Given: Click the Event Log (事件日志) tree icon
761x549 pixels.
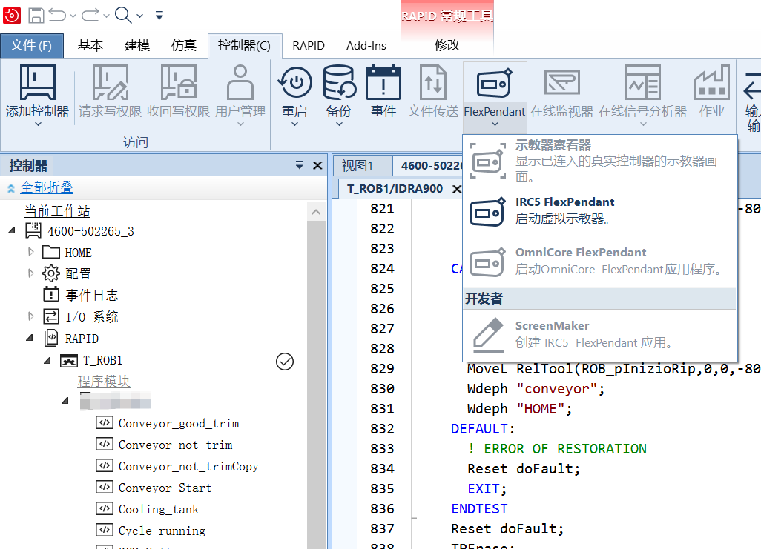Looking at the screenshot, I should coord(51,294).
